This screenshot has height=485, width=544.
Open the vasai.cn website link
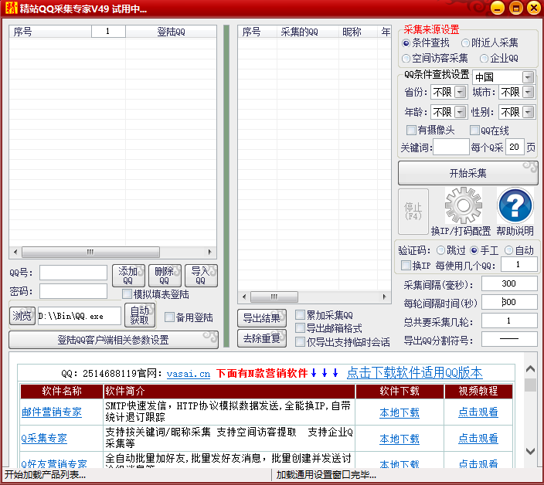pos(188,373)
